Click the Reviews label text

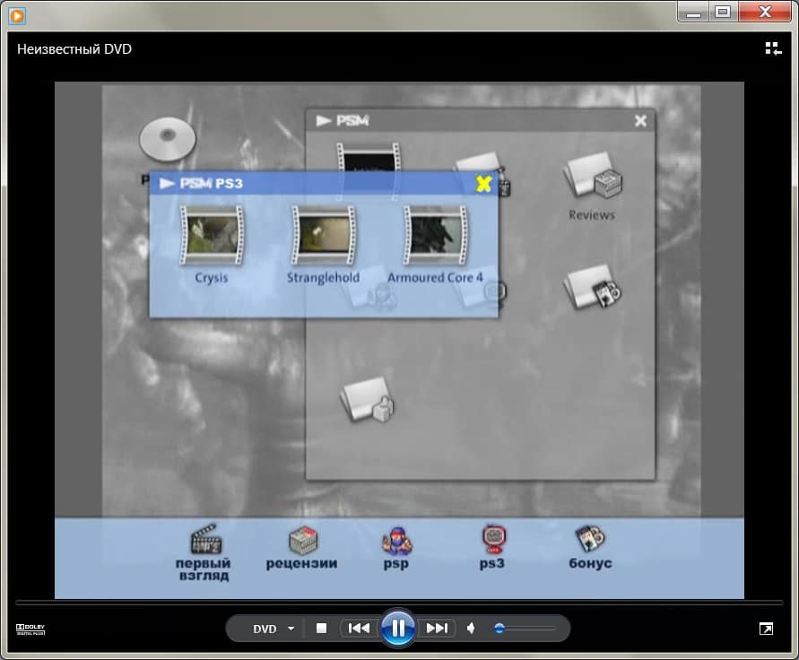(x=592, y=215)
